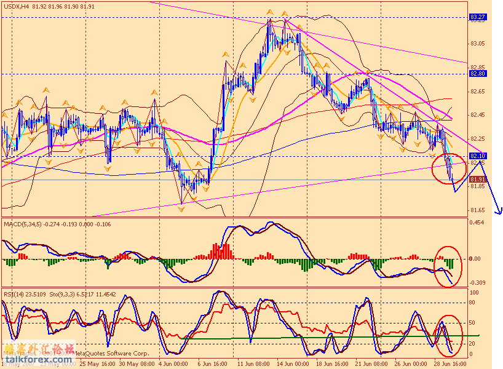Click the red circle in RSI panel

(450, 335)
